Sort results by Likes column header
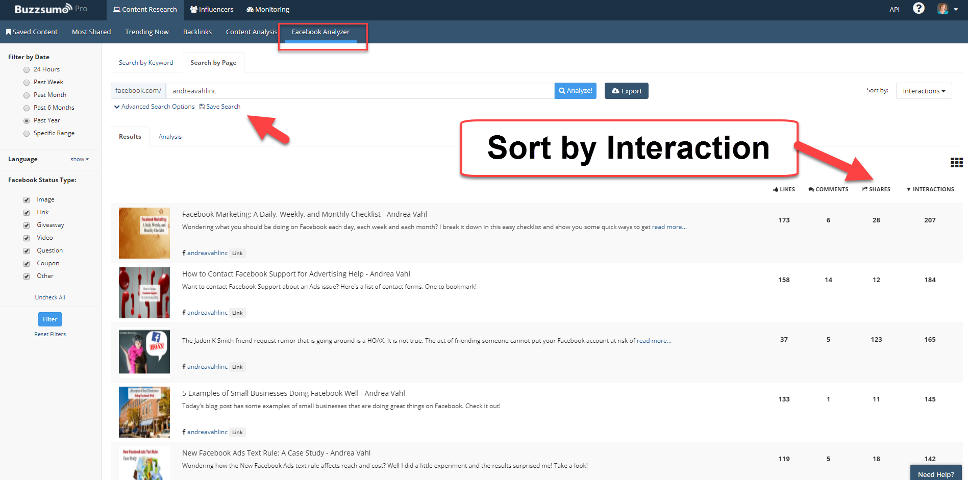Viewport: 968px width, 480px height. (784, 189)
